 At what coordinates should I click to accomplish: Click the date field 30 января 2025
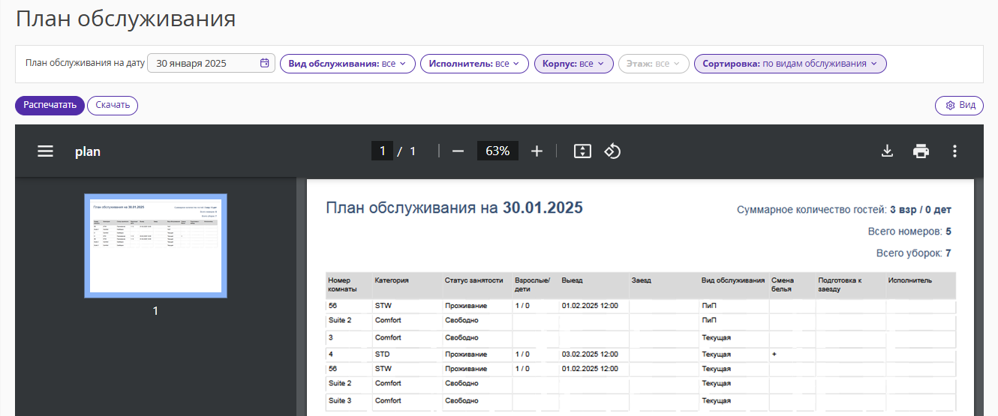212,64
